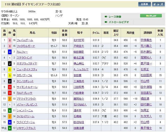Click orange frame badge 7 beside アドマイヤフライト
This screenshot has height=132, width=166.
[10, 99]
